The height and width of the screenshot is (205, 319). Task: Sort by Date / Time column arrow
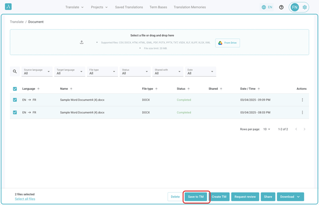[259, 89]
